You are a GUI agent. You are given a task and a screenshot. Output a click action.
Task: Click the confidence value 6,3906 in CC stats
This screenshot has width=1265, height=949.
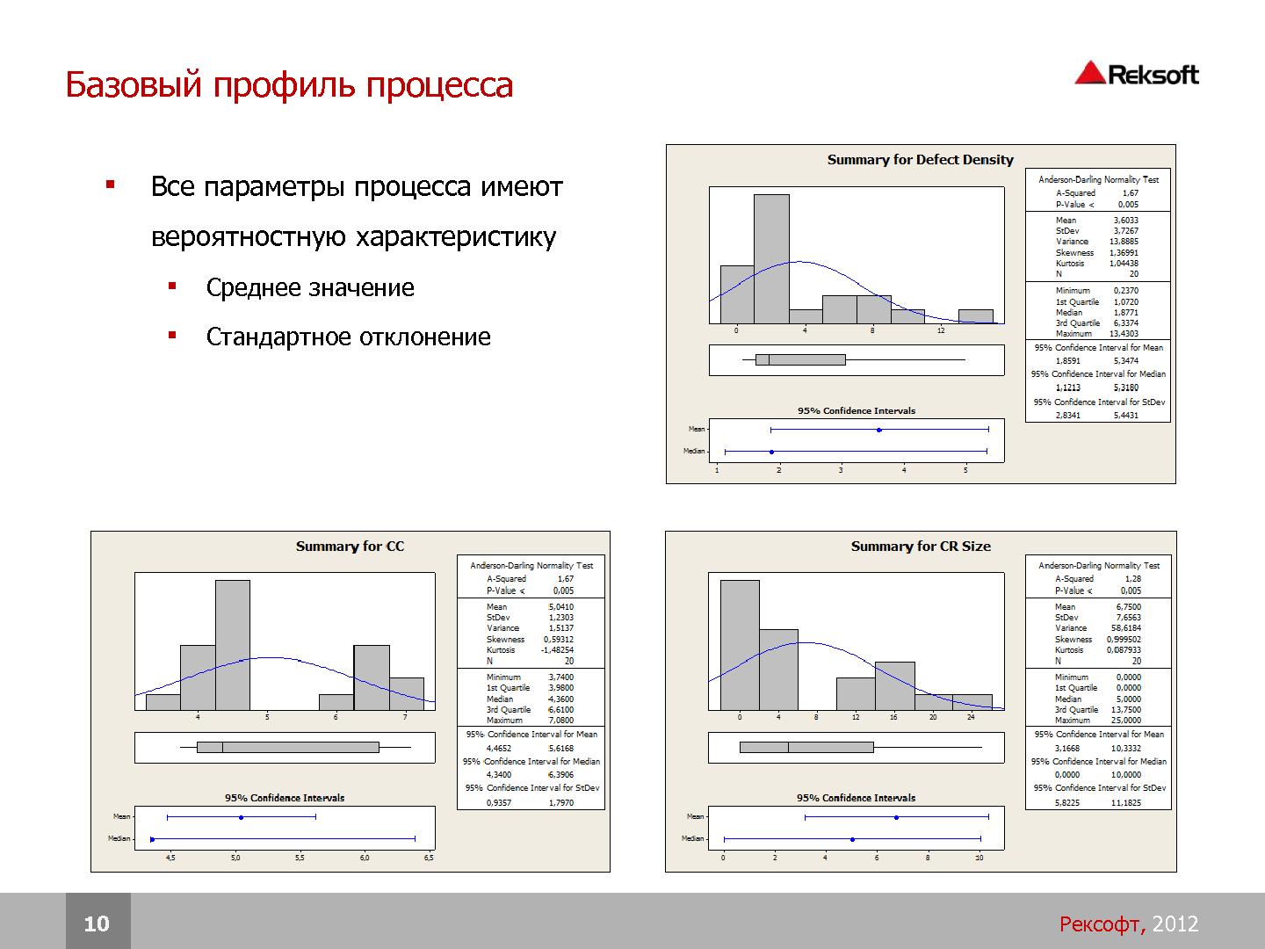click(x=561, y=775)
